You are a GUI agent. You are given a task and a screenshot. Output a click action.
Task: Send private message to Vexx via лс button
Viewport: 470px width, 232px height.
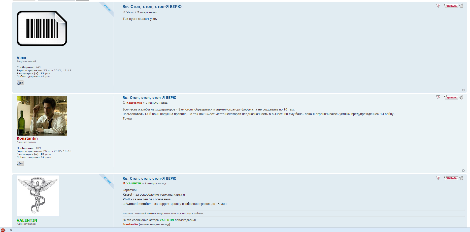click(20, 83)
